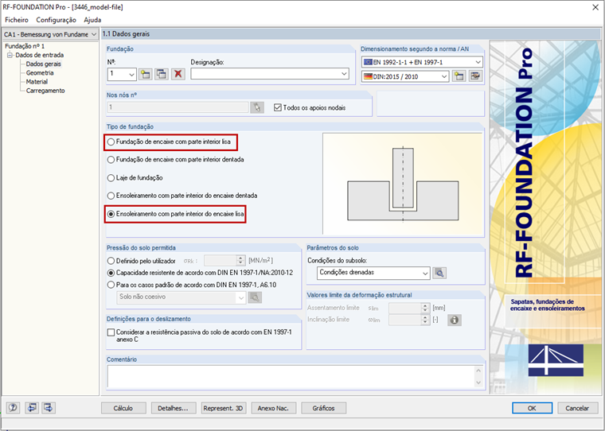
Task: Show info on deformation limit values
Action: click(455, 320)
